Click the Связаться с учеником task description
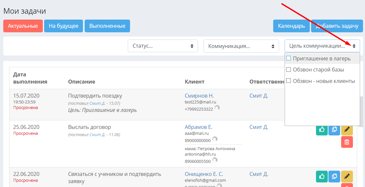This screenshot has width=365, height=187. 114,178
